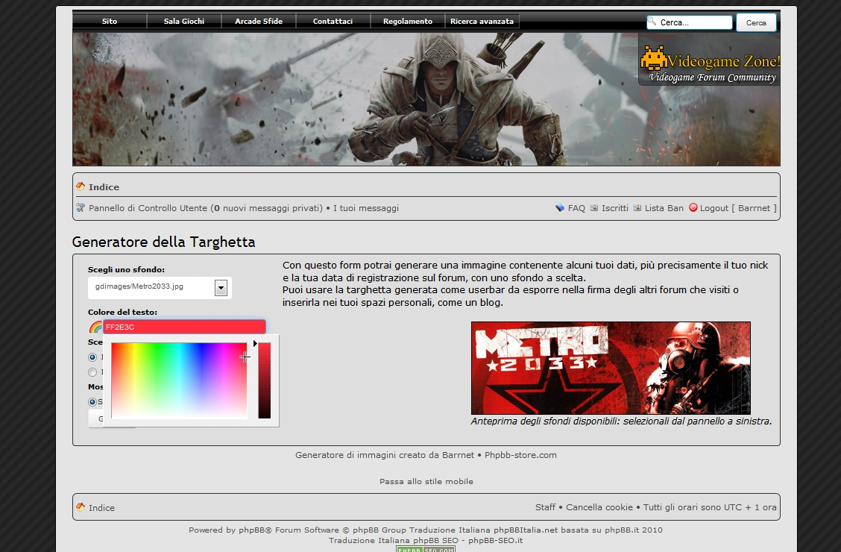841x552 pixels.
Task: Open the FAQ link
Action: coord(576,208)
